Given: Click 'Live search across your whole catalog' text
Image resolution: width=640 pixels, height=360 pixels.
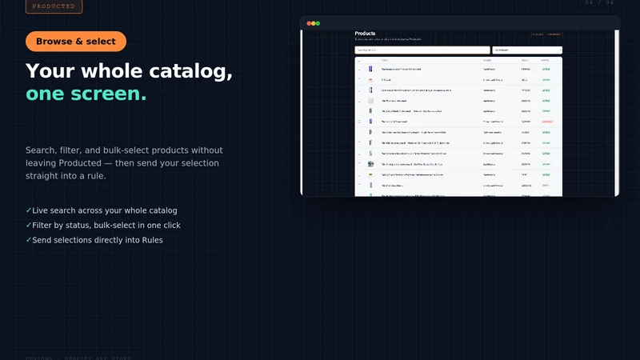Looking at the screenshot, I should point(105,210).
